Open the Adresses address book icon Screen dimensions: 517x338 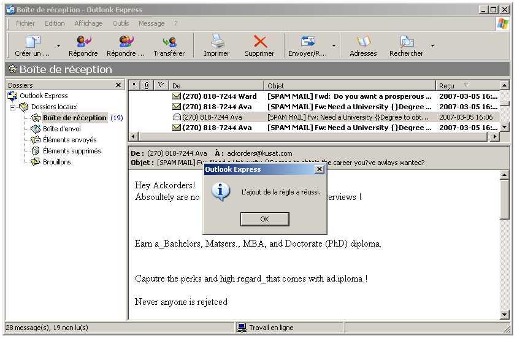tap(364, 42)
